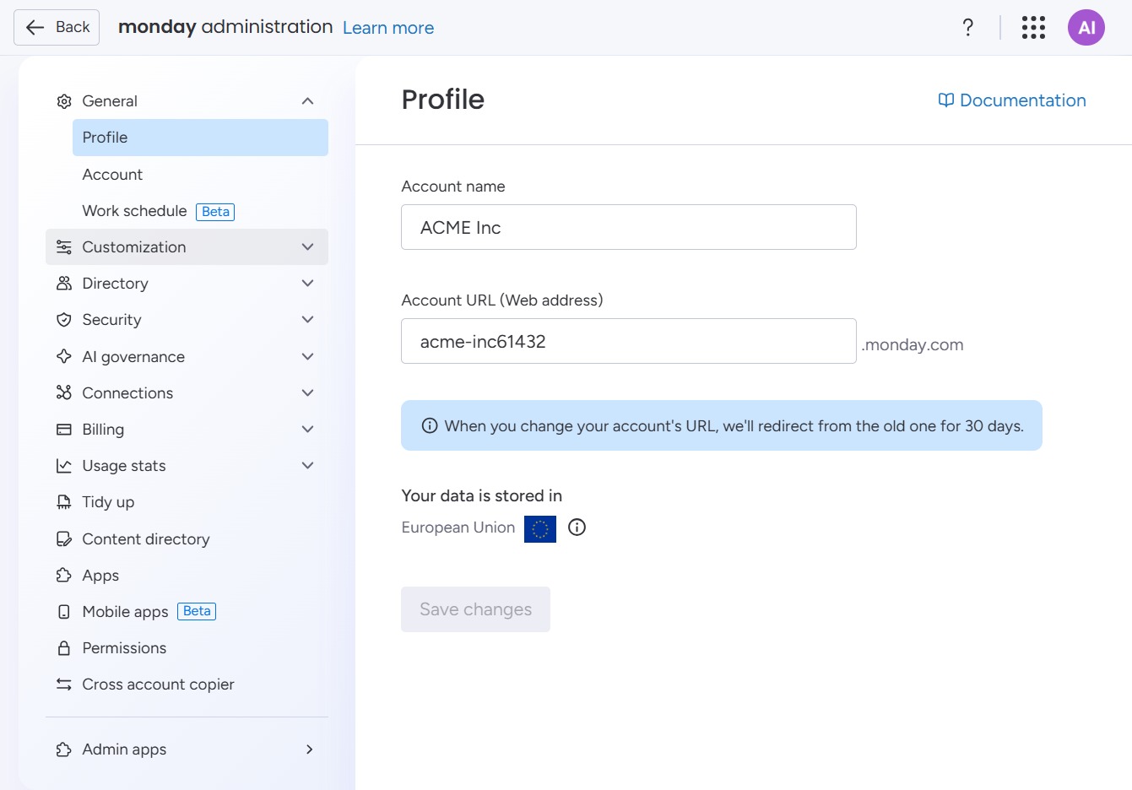The height and width of the screenshot is (790, 1132).
Task: Select the Profile menu item
Action: tap(200, 138)
